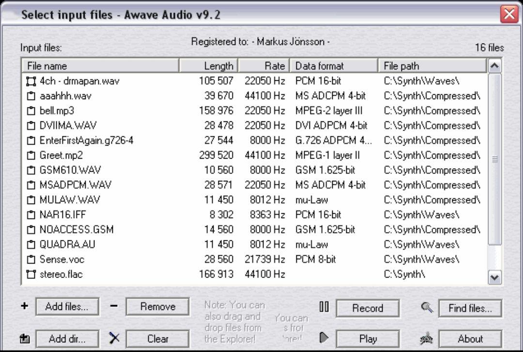Click the scroll up arrow of the file list

pyautogui.click(x=494, y=66)
